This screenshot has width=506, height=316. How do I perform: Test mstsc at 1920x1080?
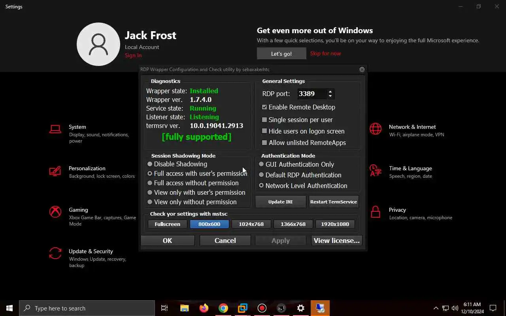click(335, 224)
